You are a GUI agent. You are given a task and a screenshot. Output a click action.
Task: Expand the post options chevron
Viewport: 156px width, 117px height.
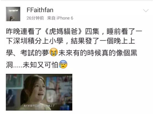click(x=146, y=10)
